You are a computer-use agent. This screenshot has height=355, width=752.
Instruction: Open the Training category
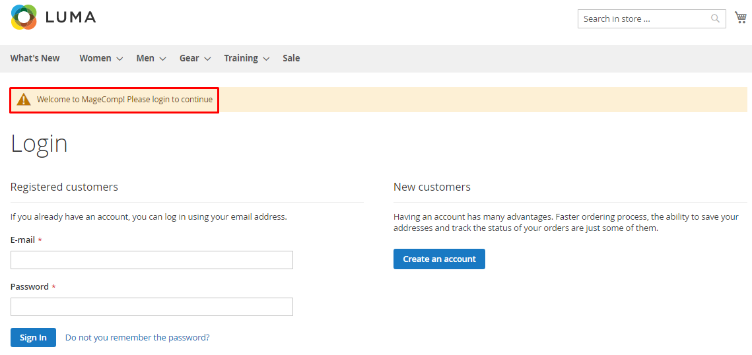click(241, 59)
